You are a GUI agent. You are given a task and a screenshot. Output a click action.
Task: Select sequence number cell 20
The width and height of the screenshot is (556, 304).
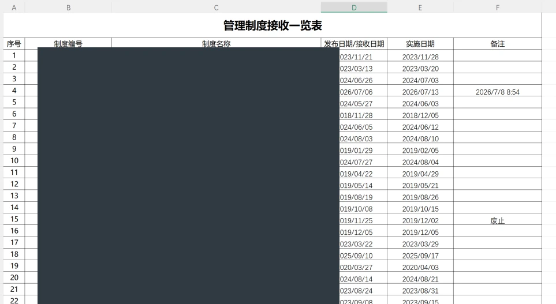pos(14,277)
